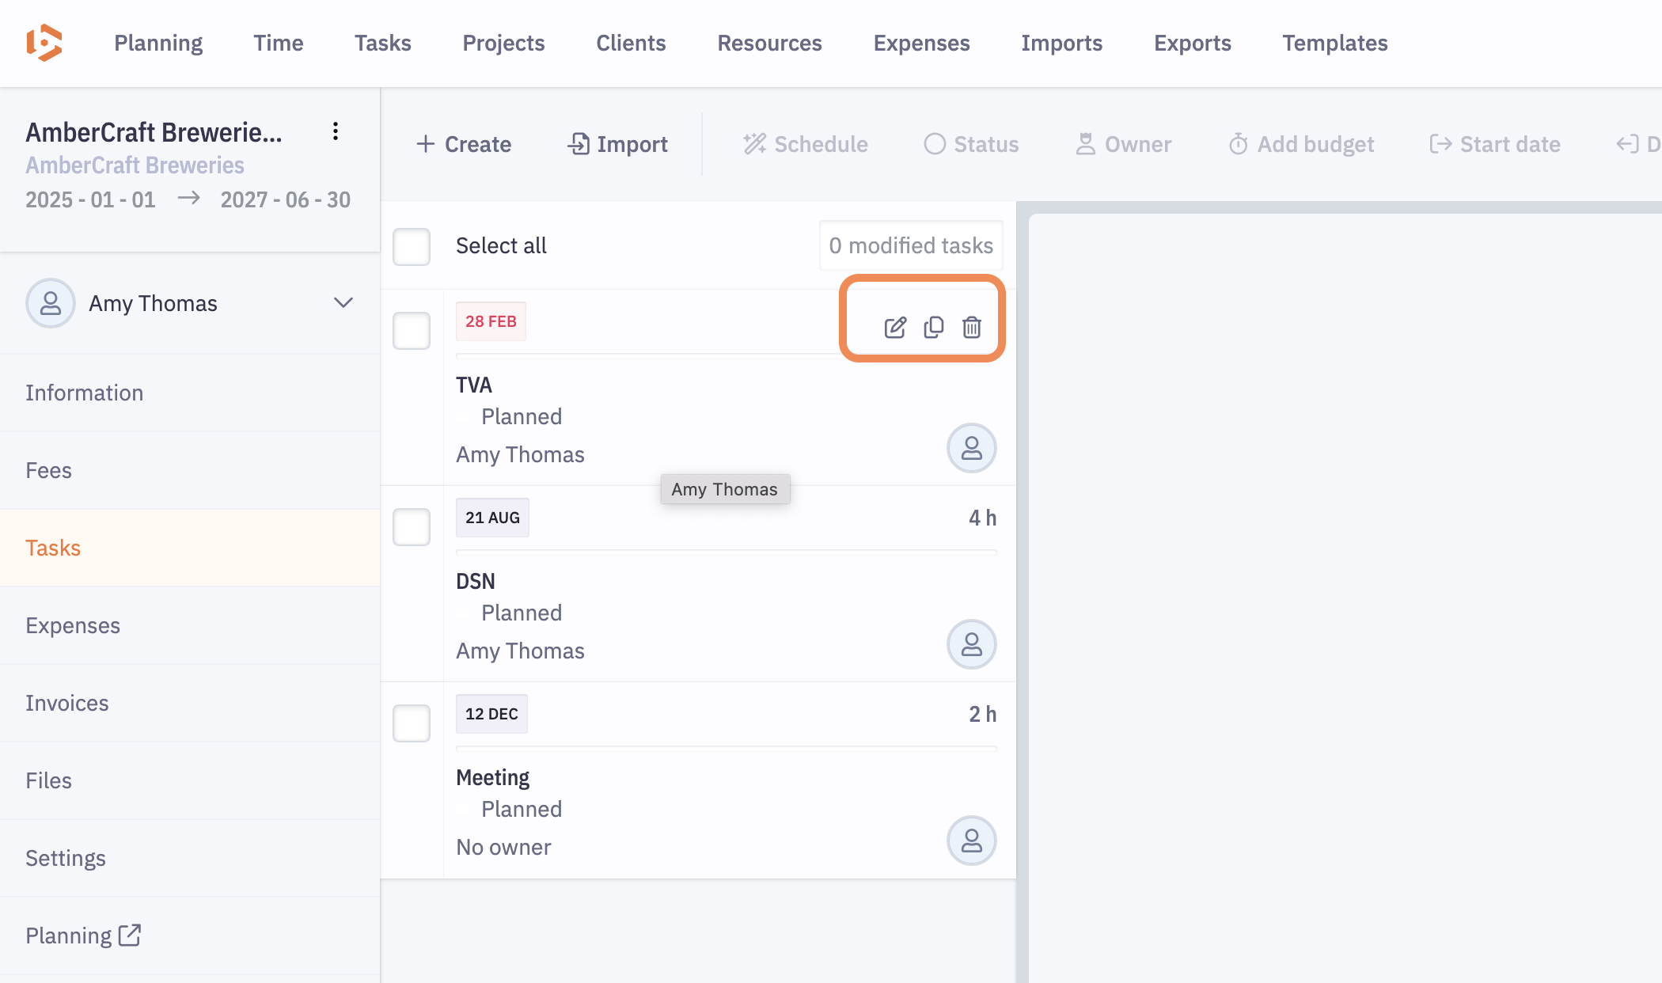The height and width of the screenshot is (983, 1662).
Task: Duplicate the TVA task with copy icon
Action: pos(934,327)
